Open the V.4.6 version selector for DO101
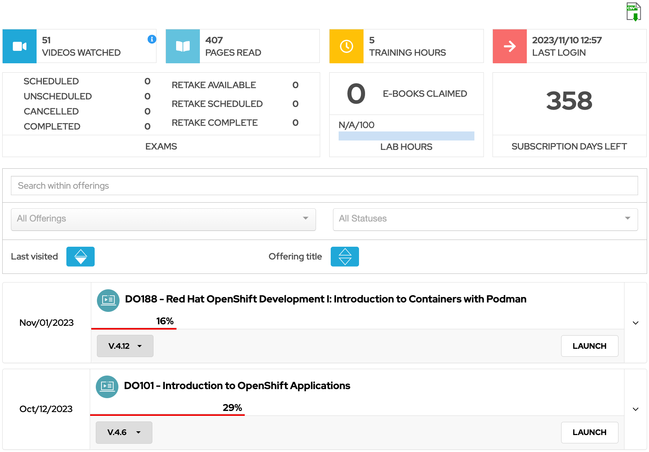 click(x=124, y=432)
